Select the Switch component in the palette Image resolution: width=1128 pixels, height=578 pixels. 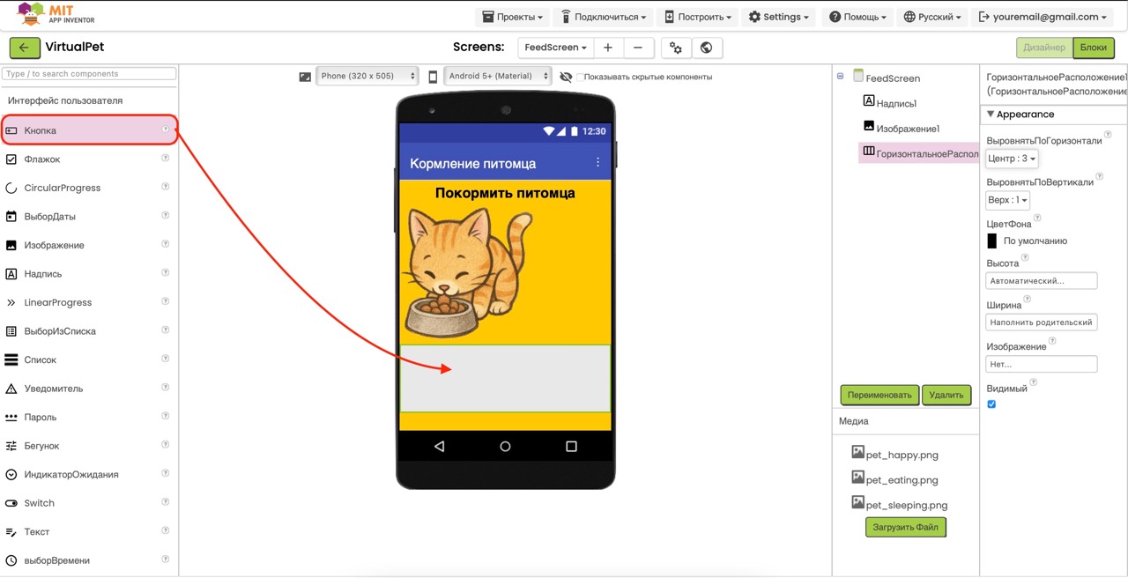[89, 503]
